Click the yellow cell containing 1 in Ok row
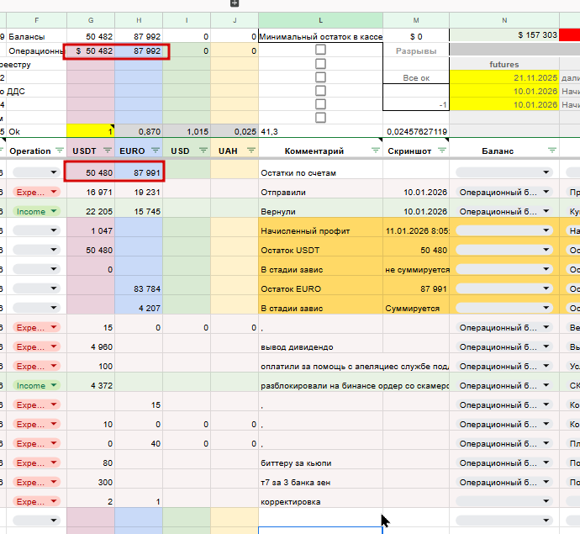 [91, 131]
